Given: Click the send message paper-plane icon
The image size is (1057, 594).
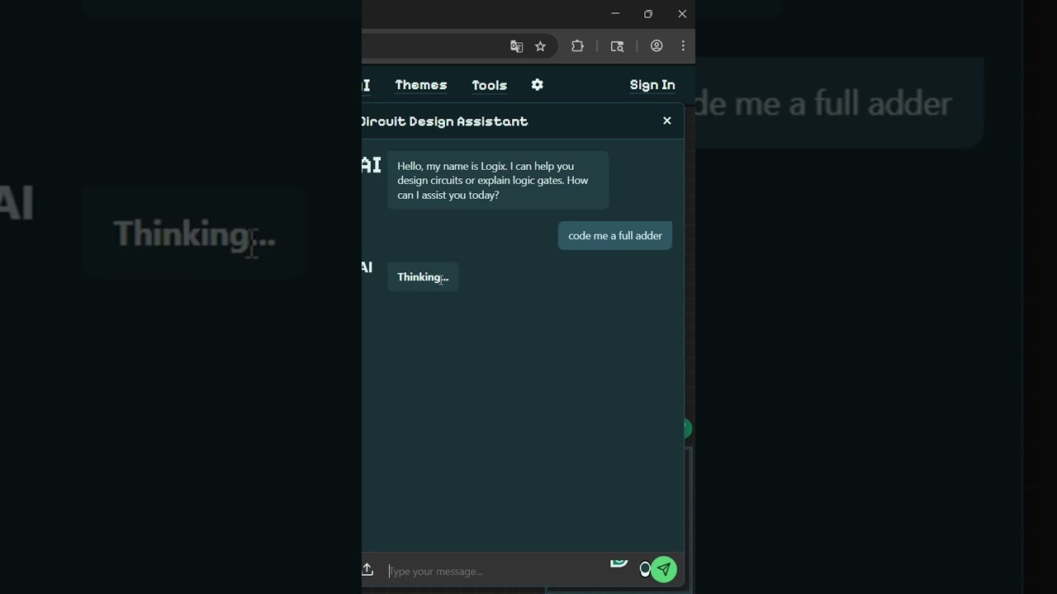Looking at the screenshot, I should (663, 569).
